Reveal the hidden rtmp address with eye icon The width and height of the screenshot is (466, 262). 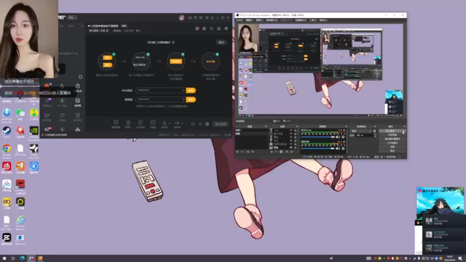(183, 90)
